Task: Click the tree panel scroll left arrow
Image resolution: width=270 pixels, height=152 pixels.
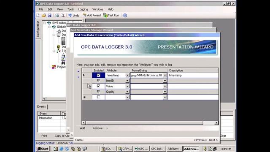Action: pyautogui.click(x=44, y=99)
